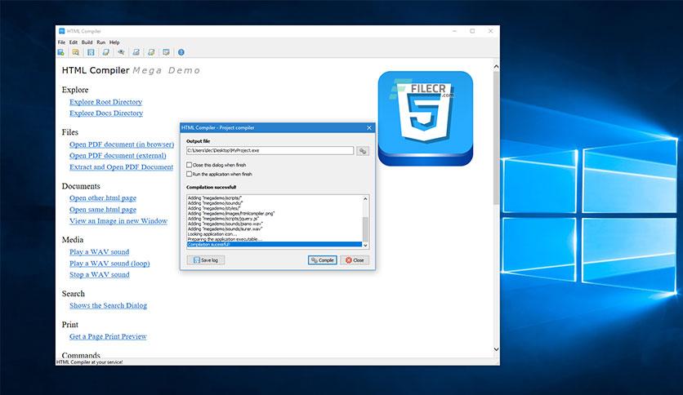The width and height of the screenshot is (683, 395).
Task: Click 'View an Image in new Window' link
Action: (118, 221)
